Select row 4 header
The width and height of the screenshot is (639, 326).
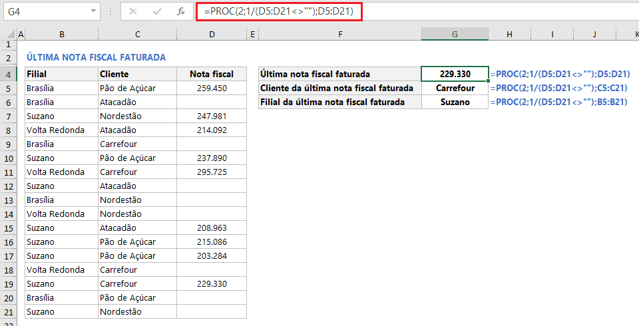coord(8,74)
